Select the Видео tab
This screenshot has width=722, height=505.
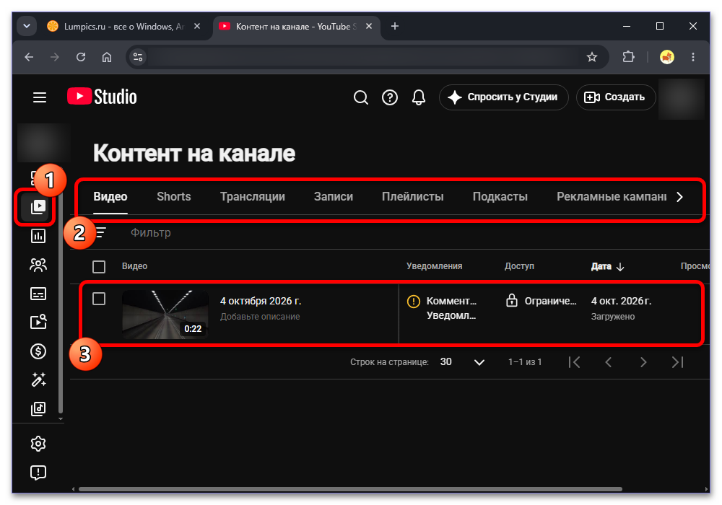pos(110,197)
